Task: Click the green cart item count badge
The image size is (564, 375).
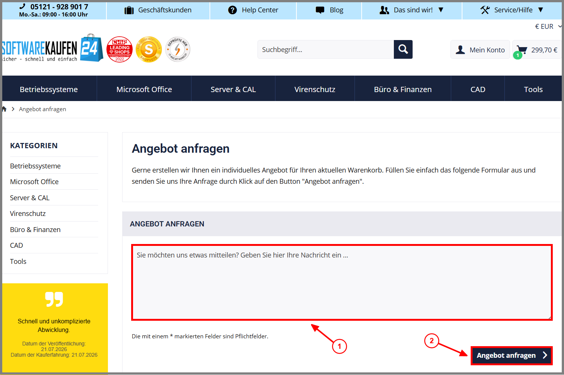Action: (518, 55)
